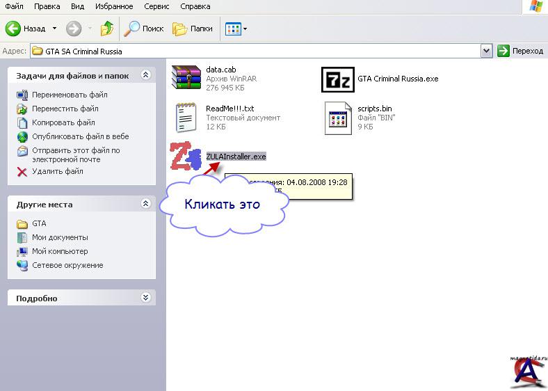Go back with the Назад button
Viewport: 548px width, 391px height.
pos(26,29)
